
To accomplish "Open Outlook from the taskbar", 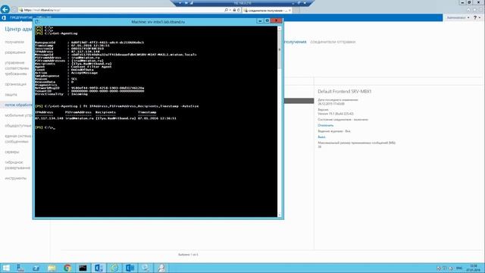I will click(x=99, y=268).
